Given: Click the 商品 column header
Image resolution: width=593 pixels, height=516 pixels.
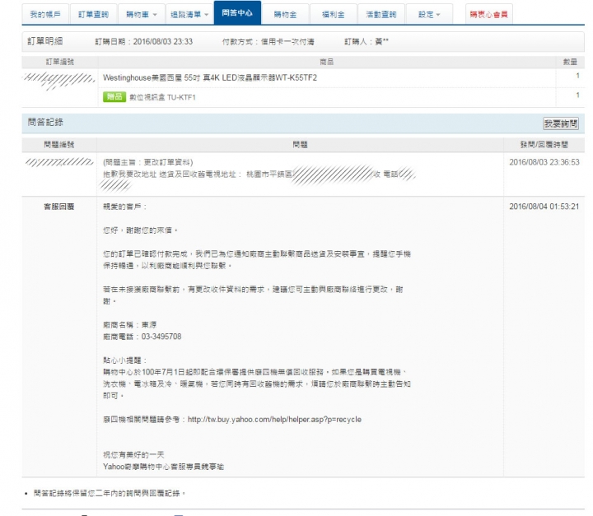Looking at the screenshot, I should 327,62.
